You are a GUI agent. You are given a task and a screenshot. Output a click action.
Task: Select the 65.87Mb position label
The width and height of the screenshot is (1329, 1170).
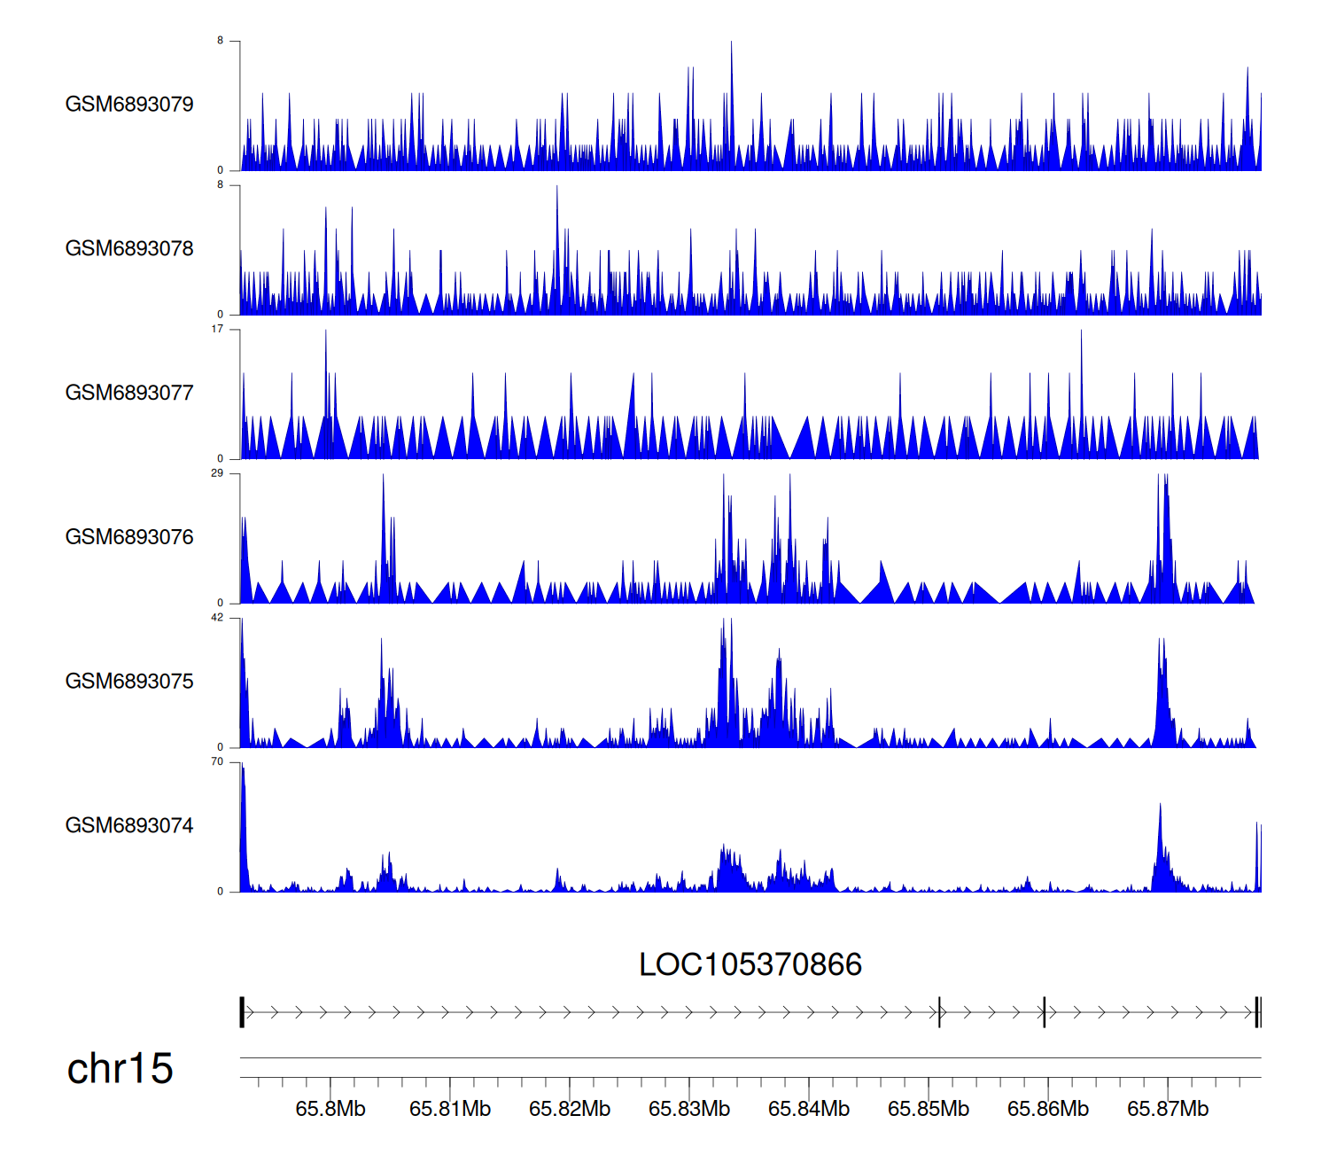(1168, 1109)
